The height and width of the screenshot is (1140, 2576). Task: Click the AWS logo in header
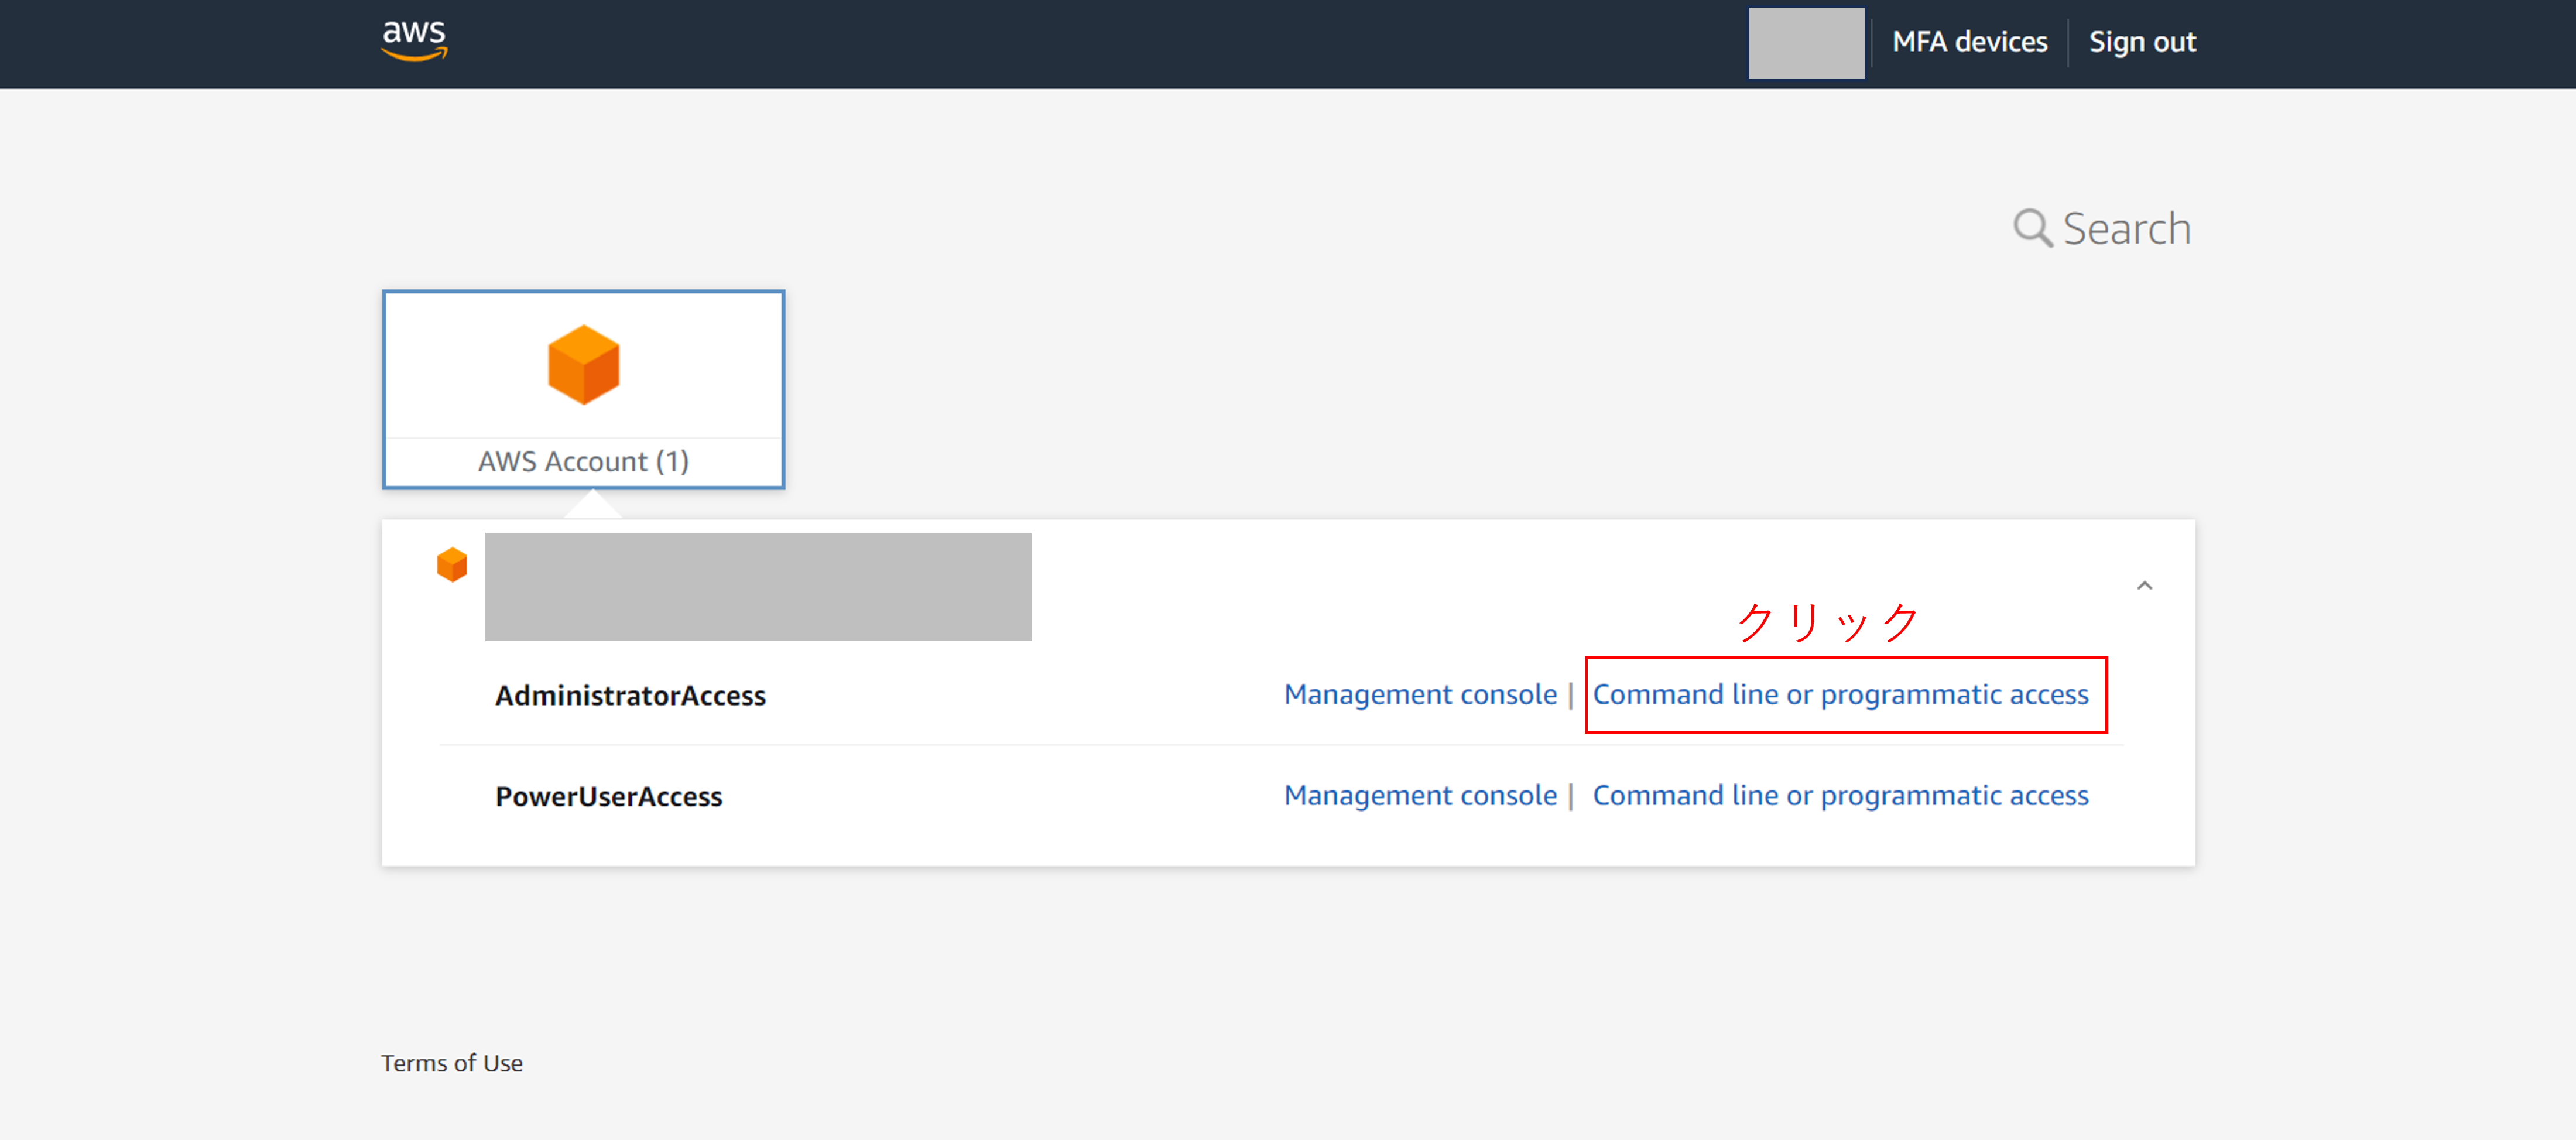414,41
